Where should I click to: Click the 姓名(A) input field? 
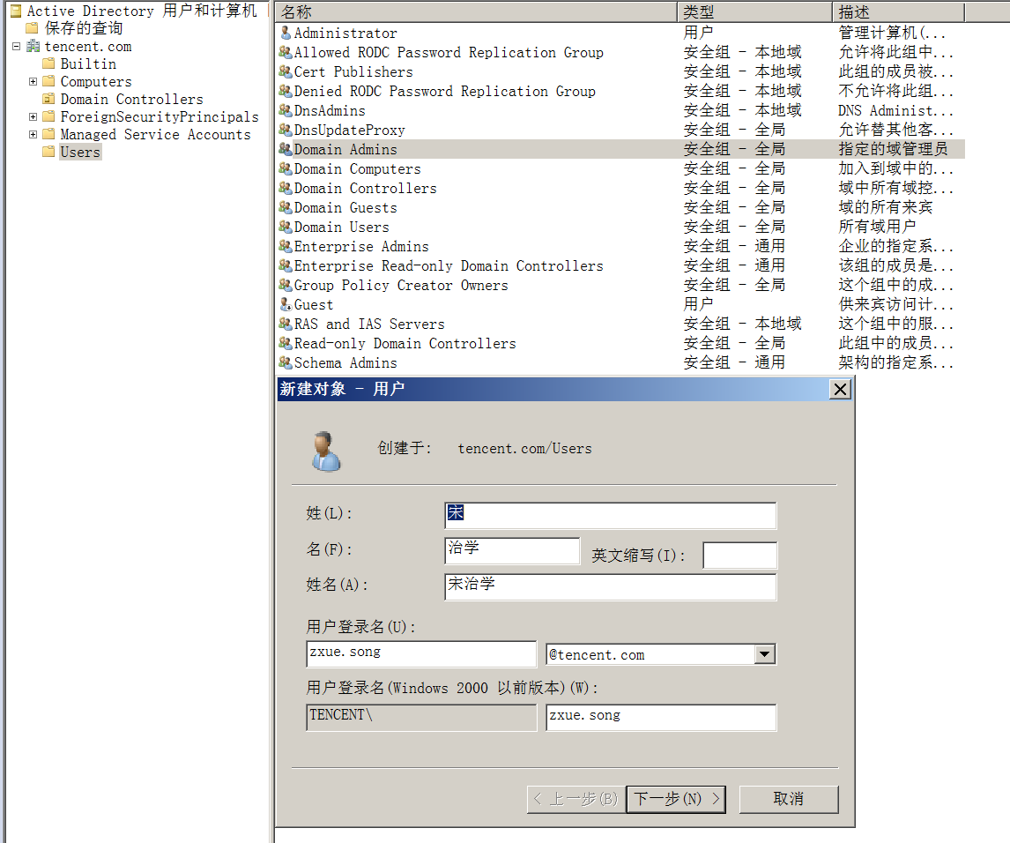click(x=610, y=586)
